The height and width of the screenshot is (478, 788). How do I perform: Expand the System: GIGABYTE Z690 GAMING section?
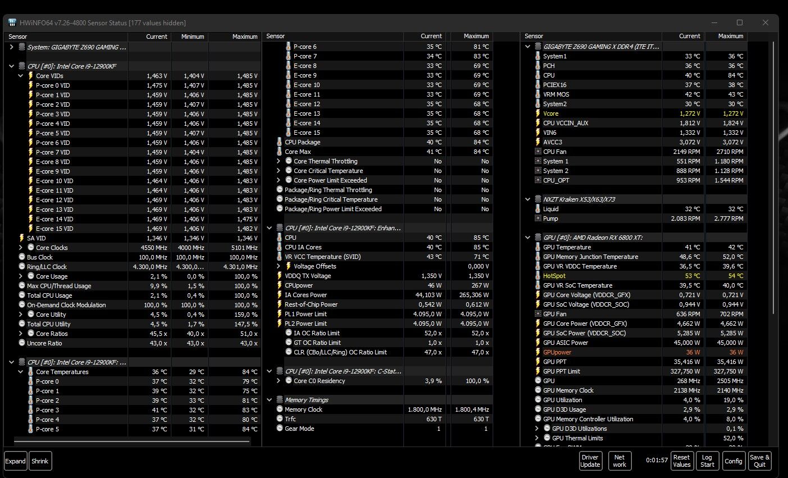(x=12, y=47)
